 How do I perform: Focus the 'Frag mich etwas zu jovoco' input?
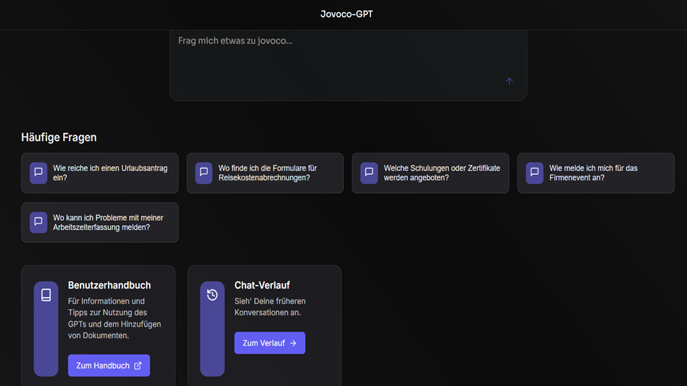point(348,65)
